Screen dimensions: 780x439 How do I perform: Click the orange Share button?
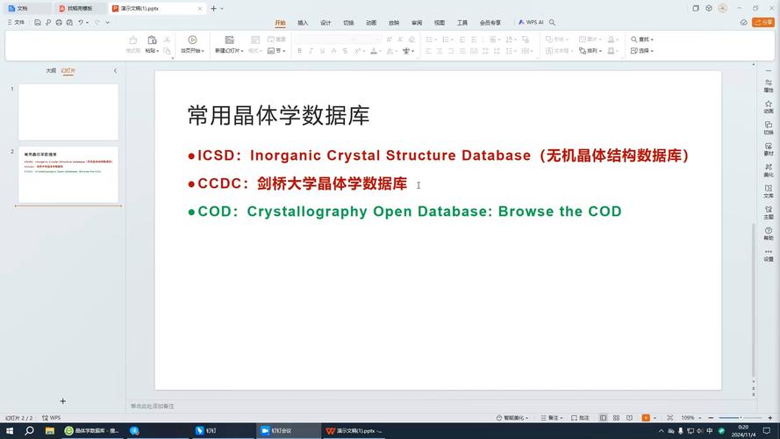pos(763,23)
